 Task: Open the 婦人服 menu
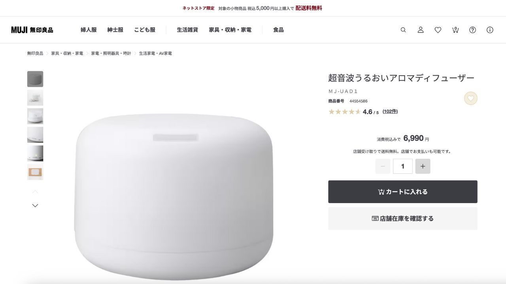(89, 30)
